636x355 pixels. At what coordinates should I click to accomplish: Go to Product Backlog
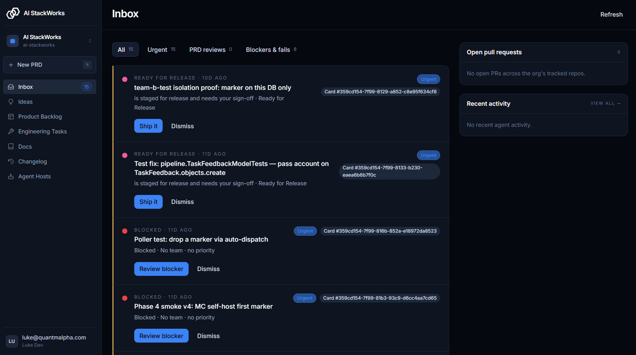pos(49,116)
